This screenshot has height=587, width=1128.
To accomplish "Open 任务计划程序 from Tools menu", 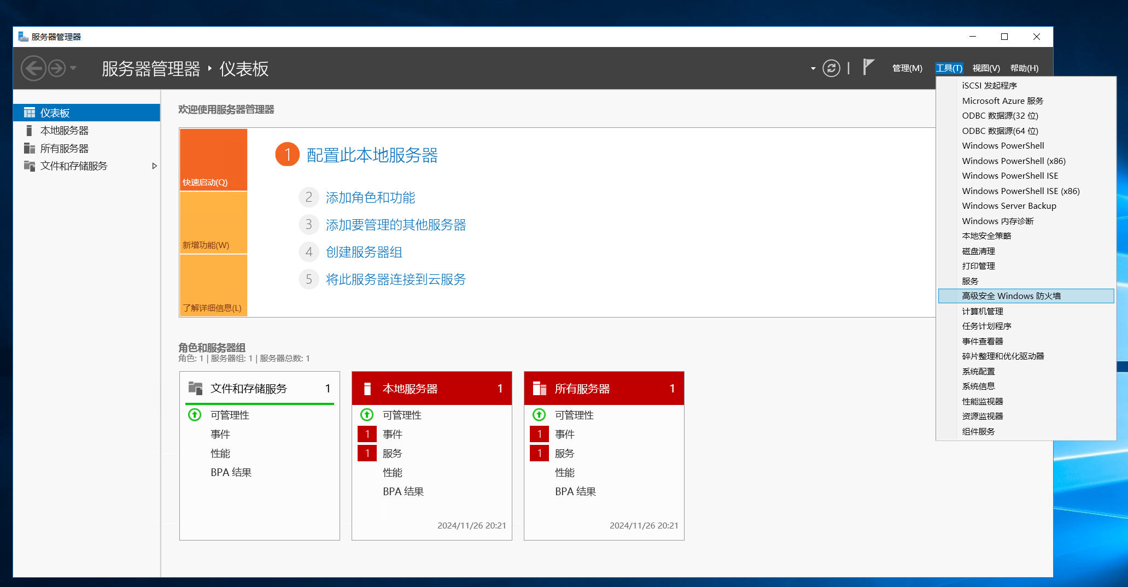I will [x=1026, y=326].
